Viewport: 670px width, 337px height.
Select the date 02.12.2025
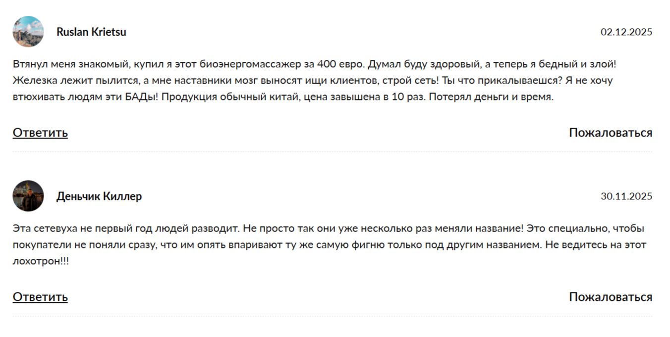point(626,32)
